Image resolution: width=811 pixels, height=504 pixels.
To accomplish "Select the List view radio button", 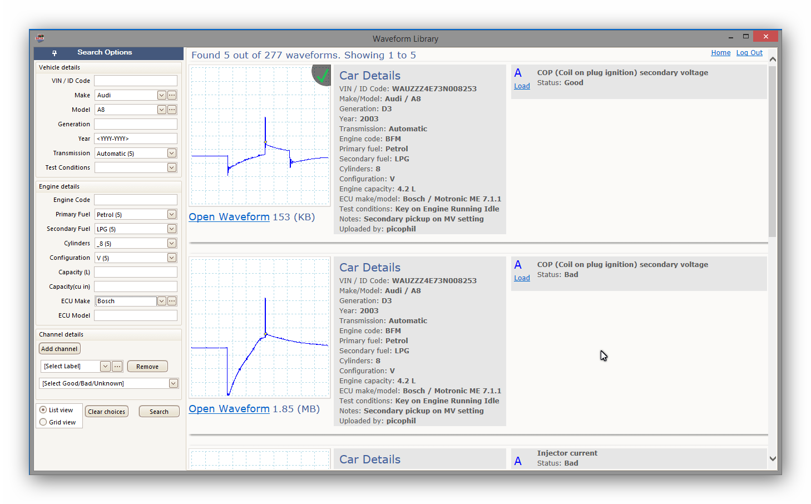I will pyautogui.click(x=43, y=410).
